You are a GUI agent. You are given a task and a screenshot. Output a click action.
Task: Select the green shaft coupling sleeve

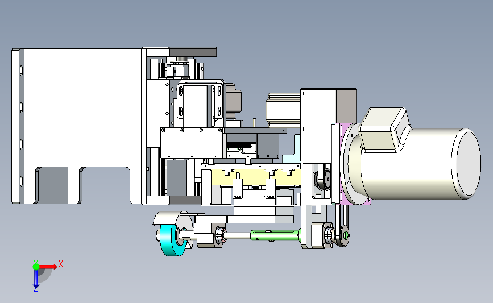[275, 235]
